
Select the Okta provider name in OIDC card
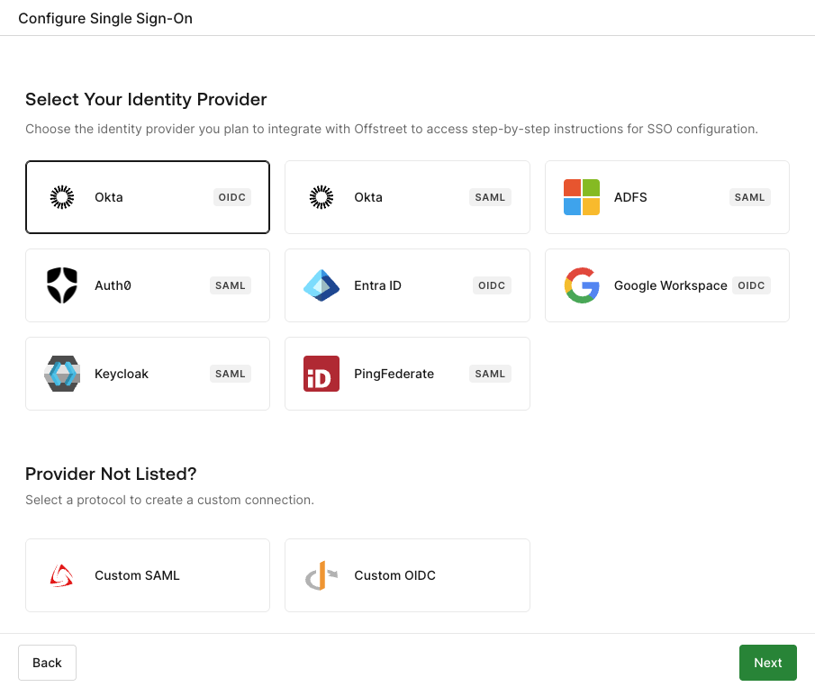pos(109,197)
